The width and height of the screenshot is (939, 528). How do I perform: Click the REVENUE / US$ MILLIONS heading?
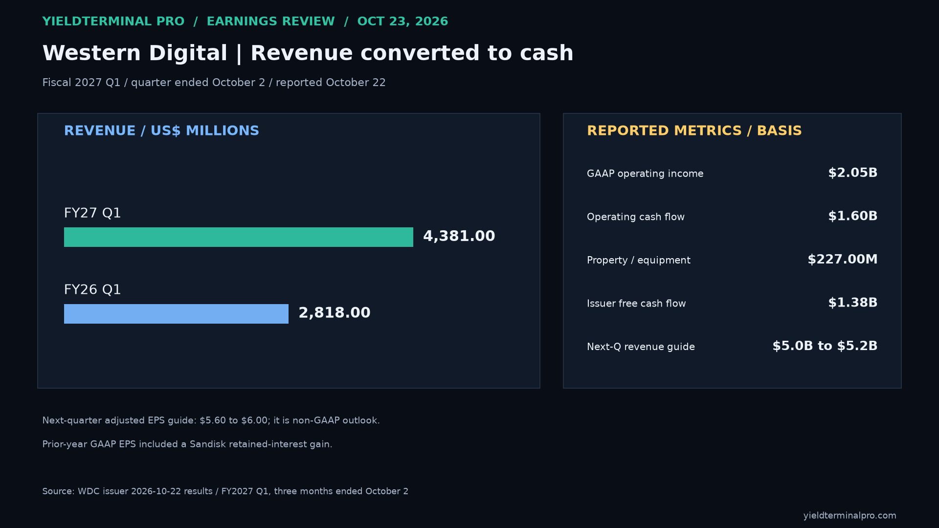tap(161, 131)
